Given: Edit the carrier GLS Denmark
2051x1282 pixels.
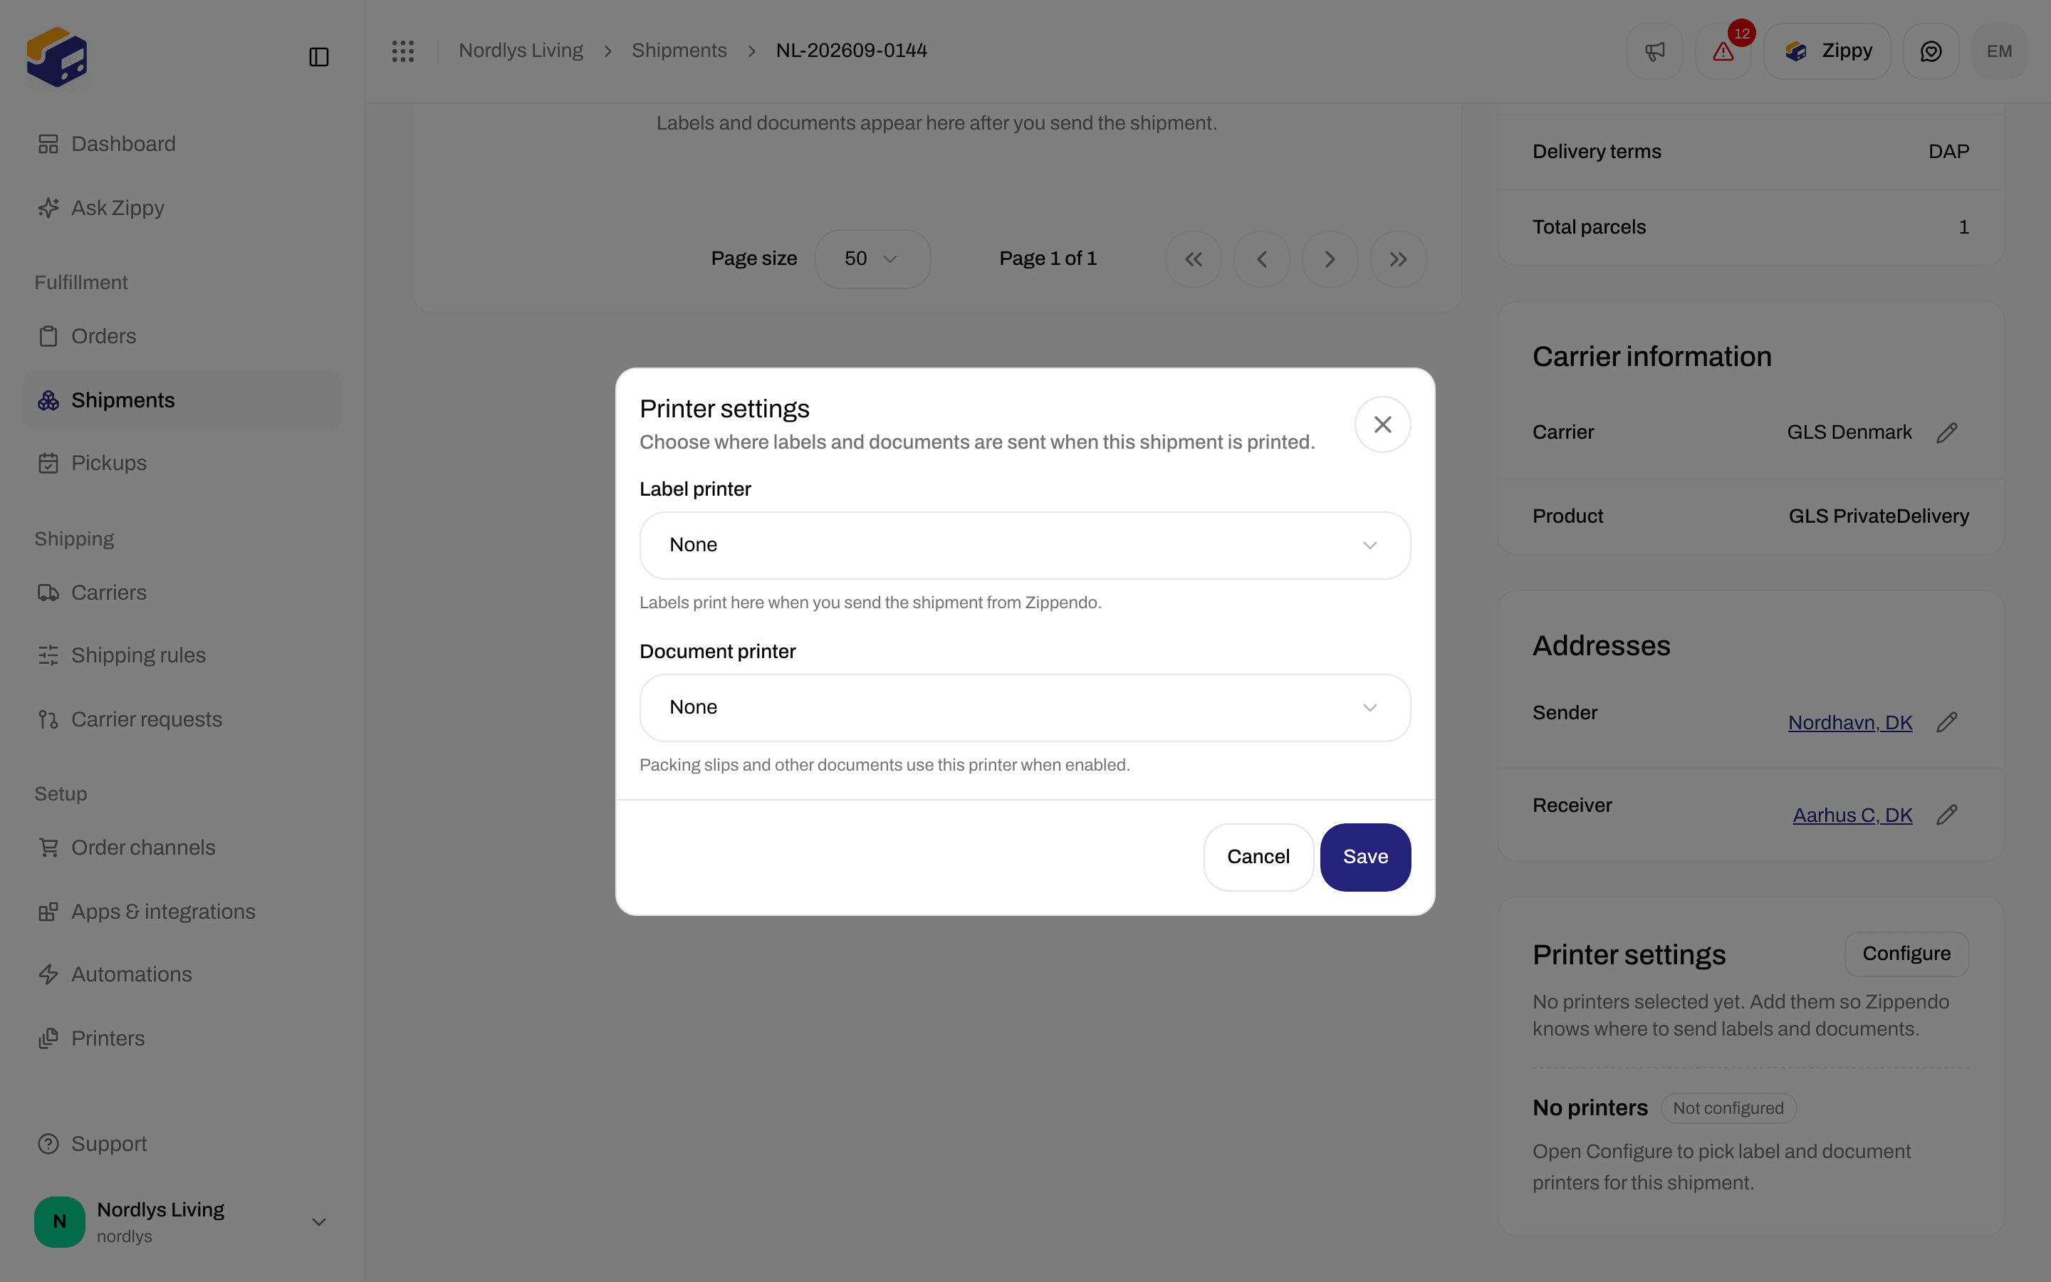Looking at the screenshot, I should pyautogui.click(x=1947, y=432).
